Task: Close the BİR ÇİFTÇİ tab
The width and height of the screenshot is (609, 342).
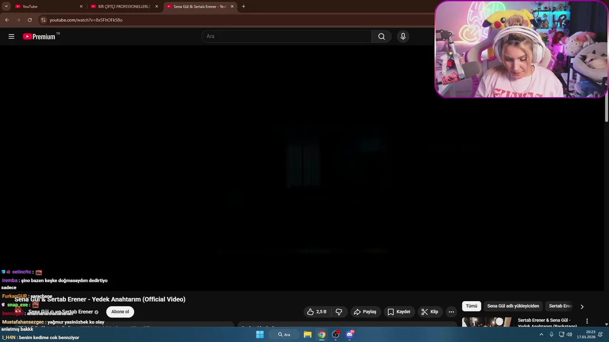Action: click(157, 7)
